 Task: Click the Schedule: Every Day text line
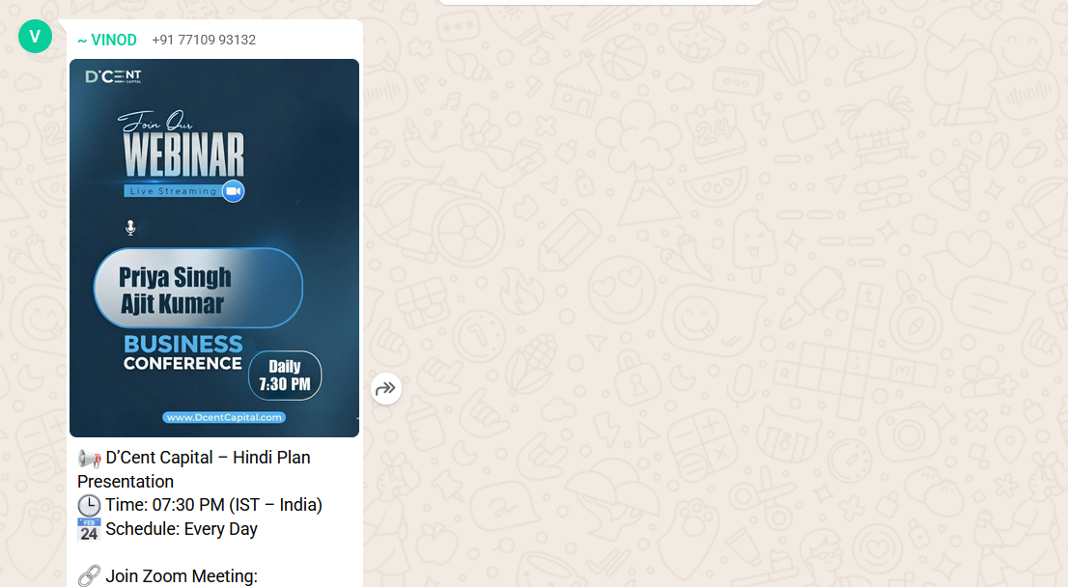tap(182, 529)
